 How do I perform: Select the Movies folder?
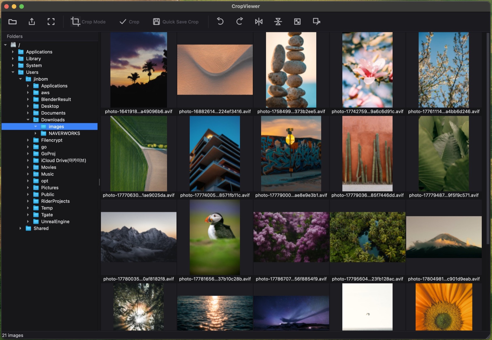(x=49, y=167)
